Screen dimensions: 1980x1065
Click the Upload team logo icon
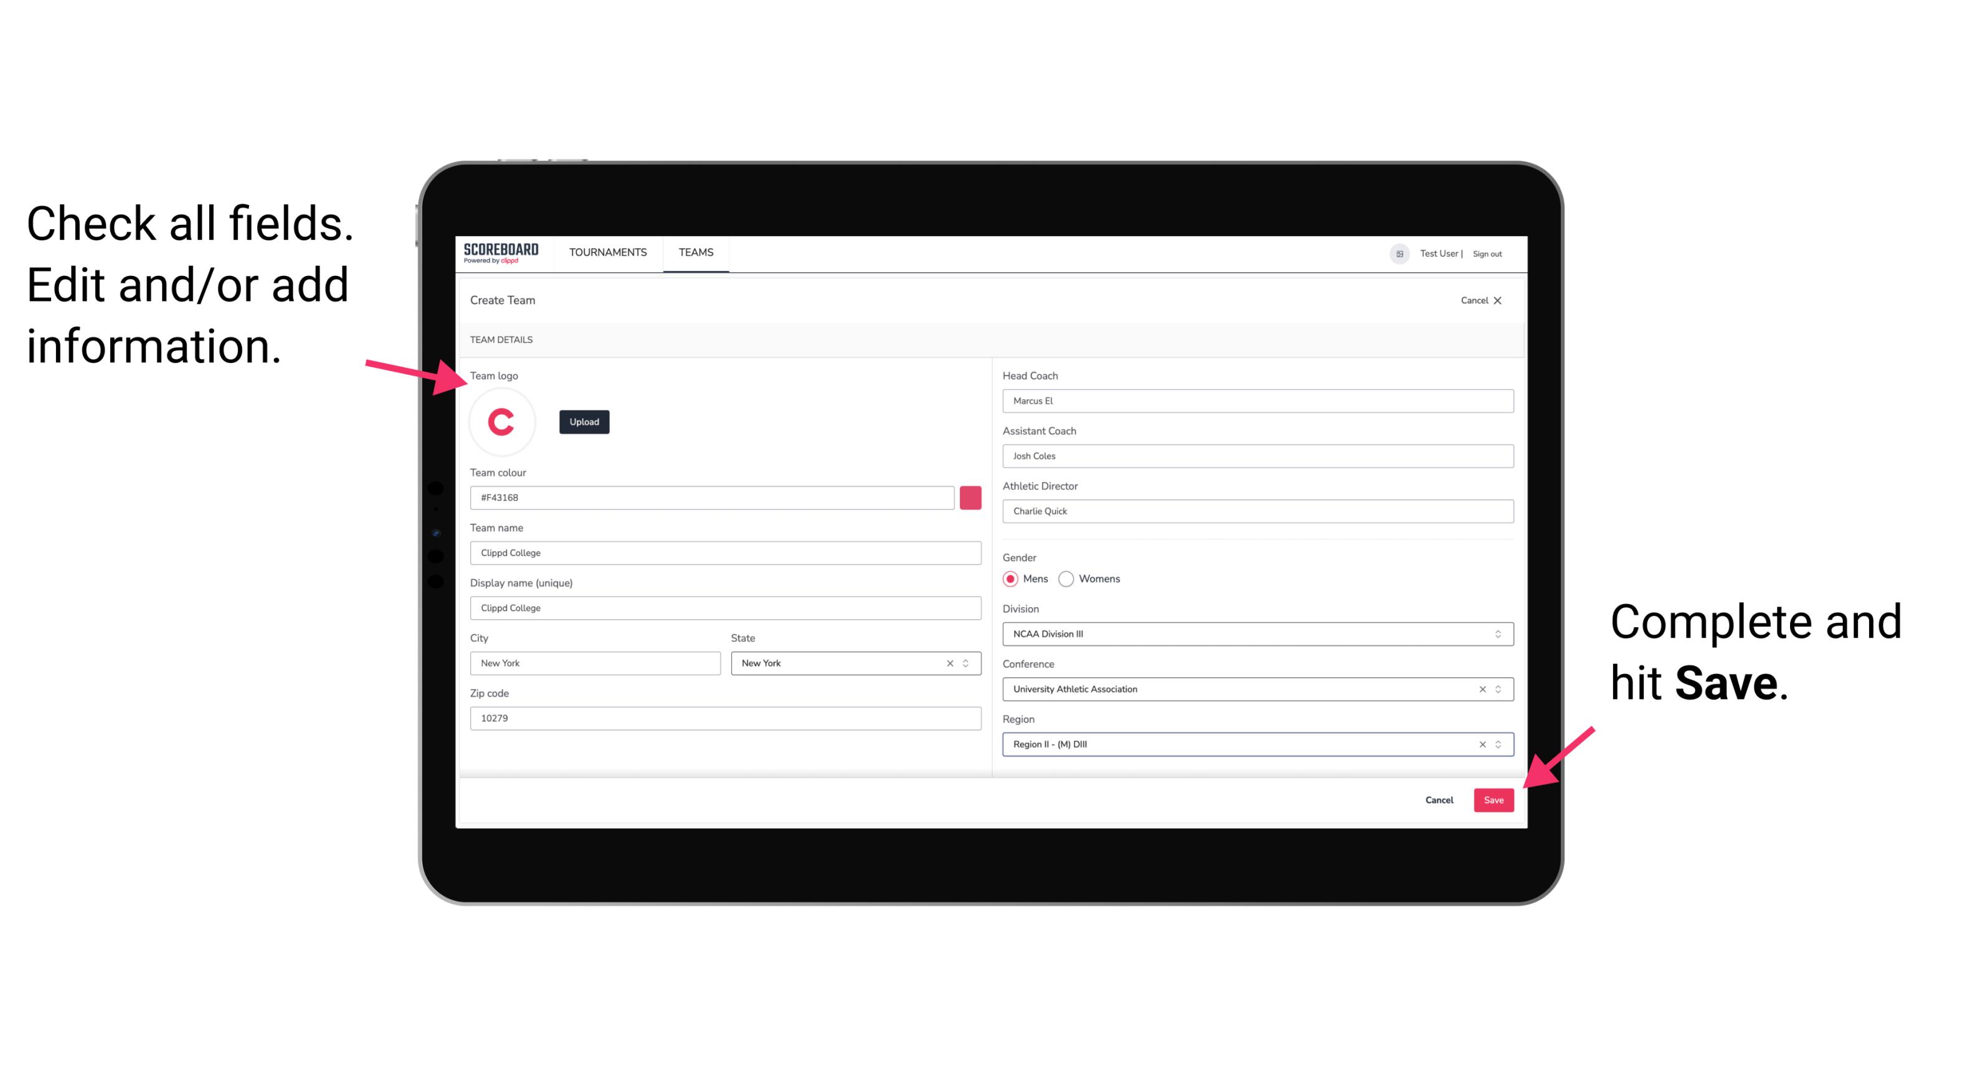point(584,421)
